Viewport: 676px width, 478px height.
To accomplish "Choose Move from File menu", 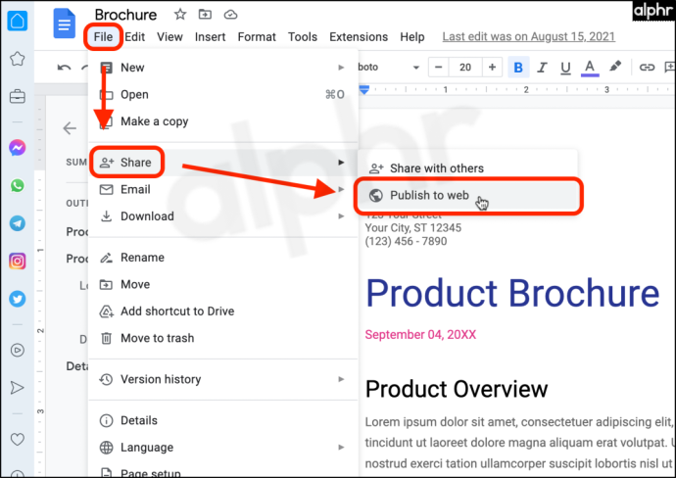I will (x=223, y=284).
